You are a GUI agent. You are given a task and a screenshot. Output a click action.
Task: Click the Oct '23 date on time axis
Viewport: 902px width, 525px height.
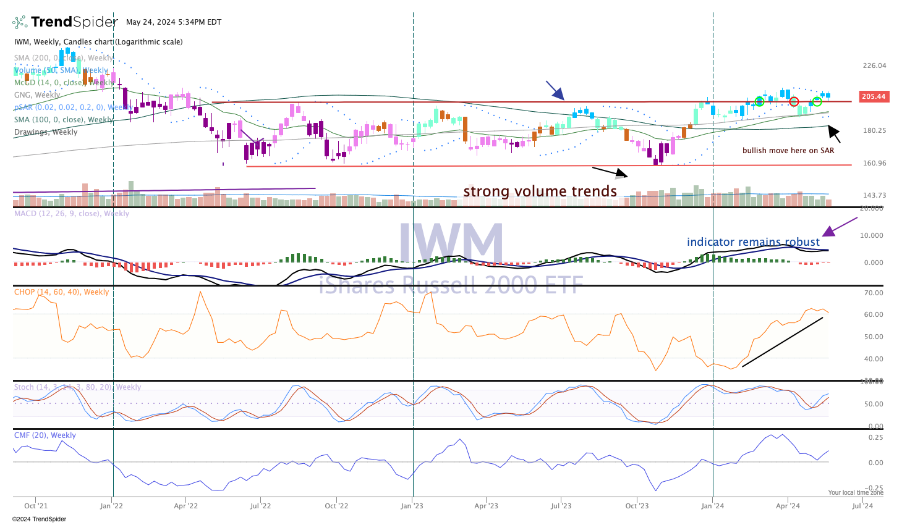637,506
